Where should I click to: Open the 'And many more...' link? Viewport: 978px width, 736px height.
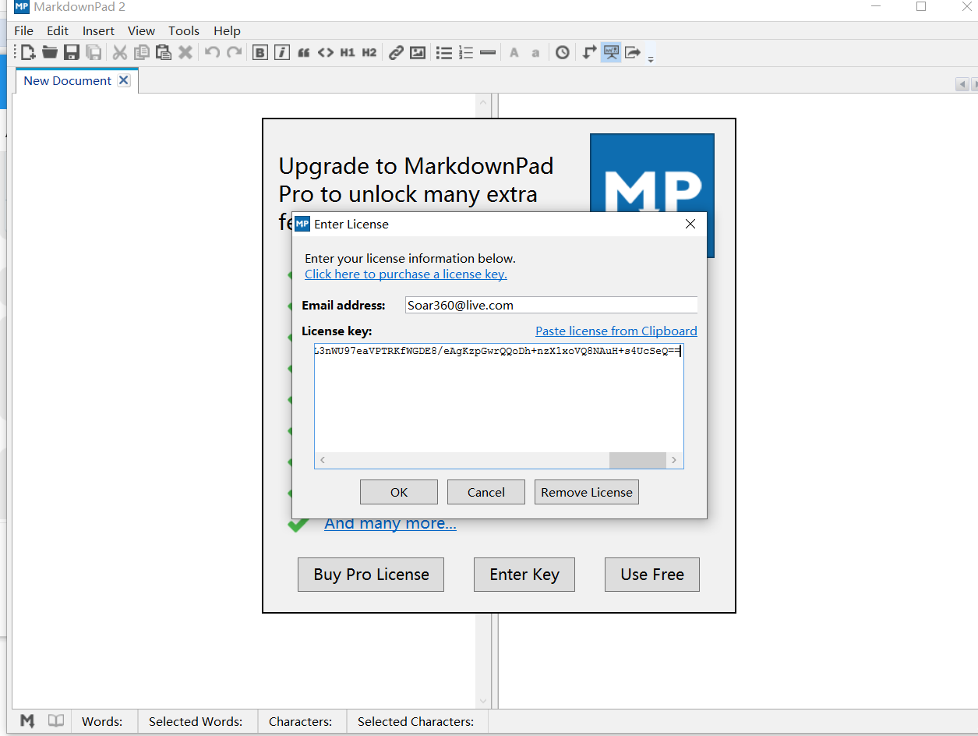tap(390, 524)
